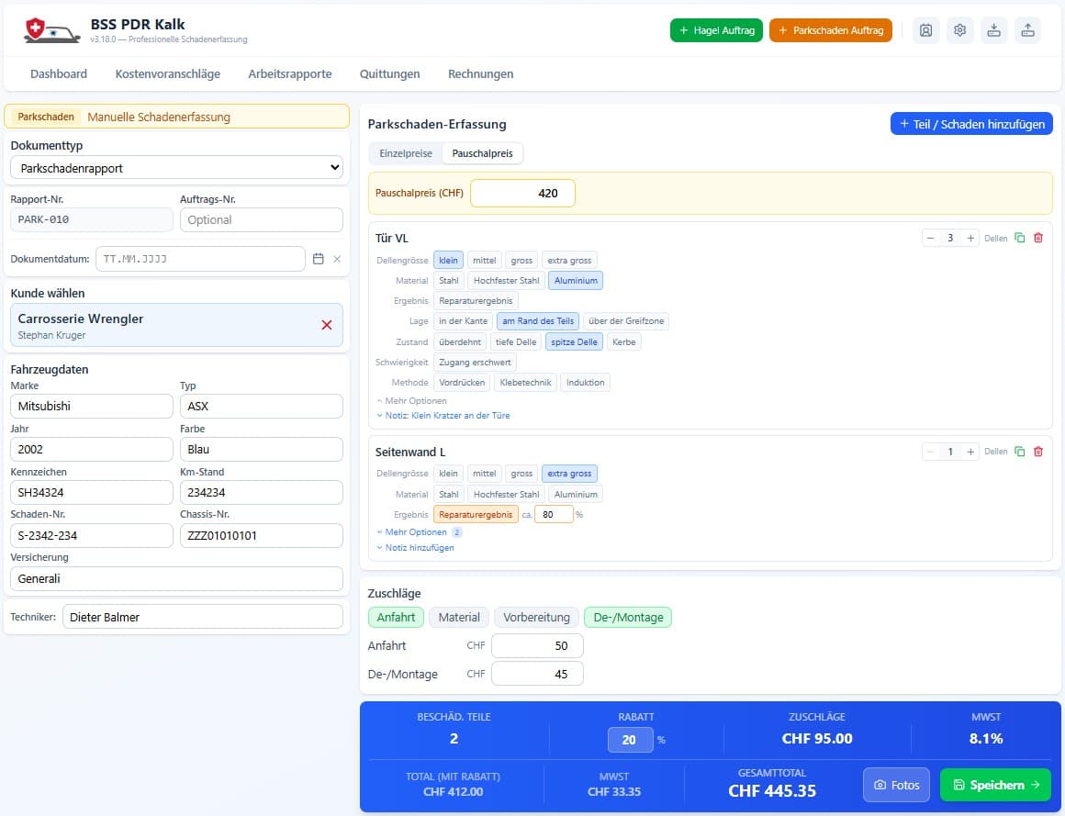Open the Dokumenttyp dropdown
This screenshot has height=816, width=1065.
point(176,169)
